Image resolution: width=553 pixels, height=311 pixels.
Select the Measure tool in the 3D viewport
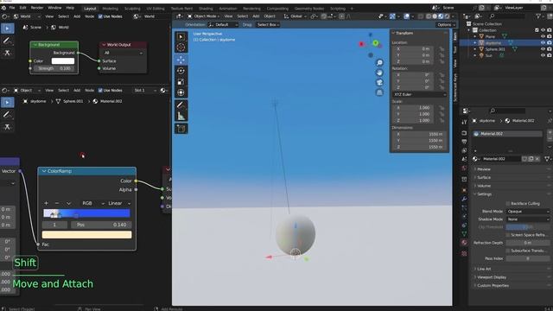[x=181, y=116]
